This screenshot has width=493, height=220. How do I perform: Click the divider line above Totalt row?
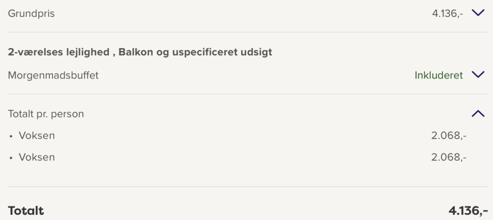pyautogui.click(x=246, y=187)
